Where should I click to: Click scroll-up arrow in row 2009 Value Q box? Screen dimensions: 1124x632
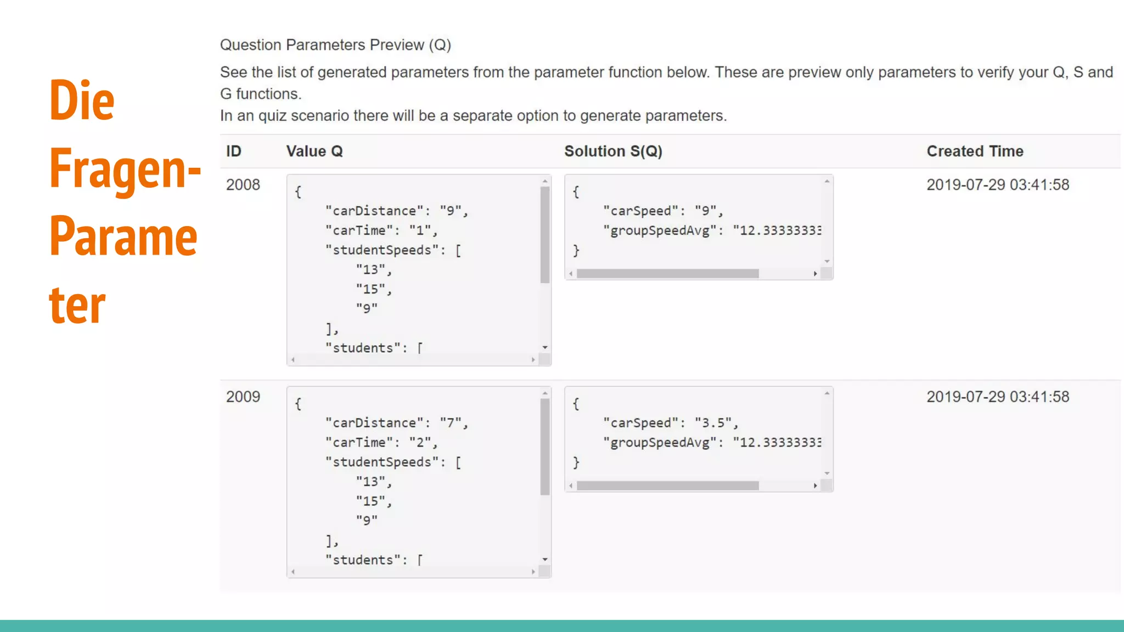click(x=545, y=393)
